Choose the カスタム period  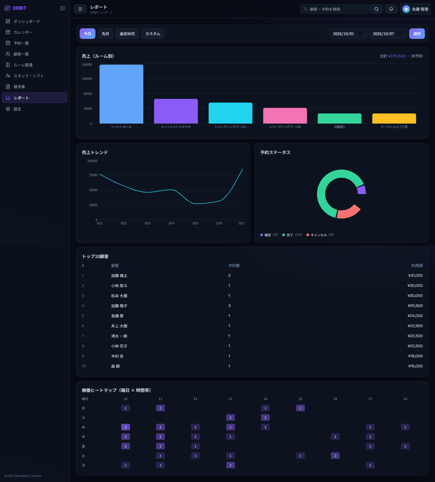coord(153,34)
